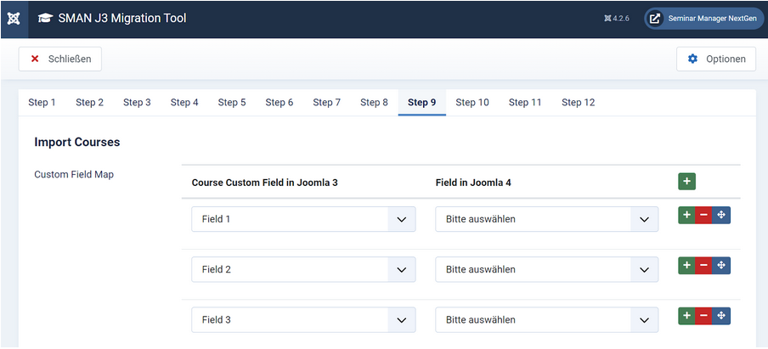This screenshot has height=349, width=768.
Task: Click the Schließen button
Action: point(60,59)
